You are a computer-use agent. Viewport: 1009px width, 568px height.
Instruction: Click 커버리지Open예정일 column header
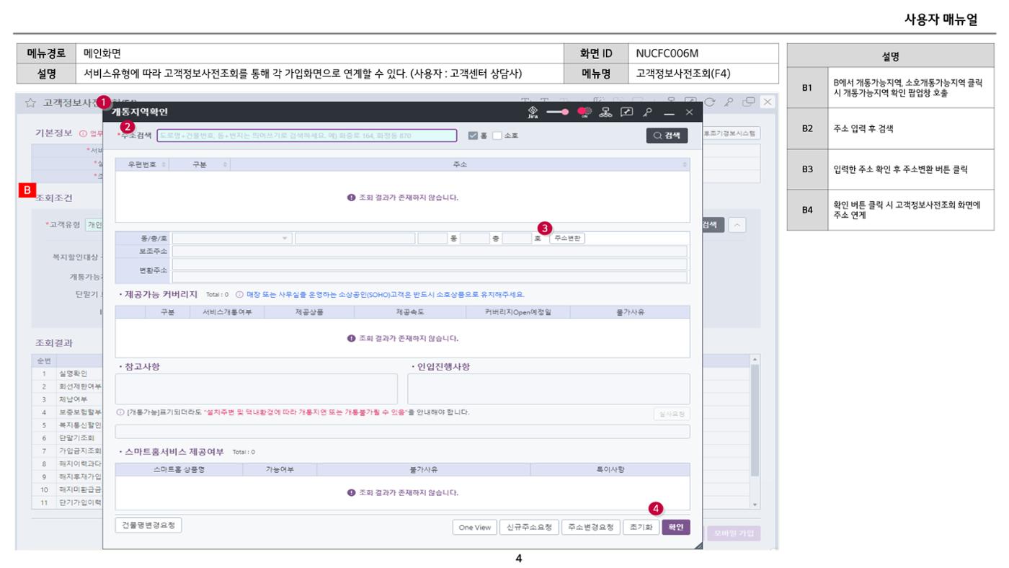(517, 312)
